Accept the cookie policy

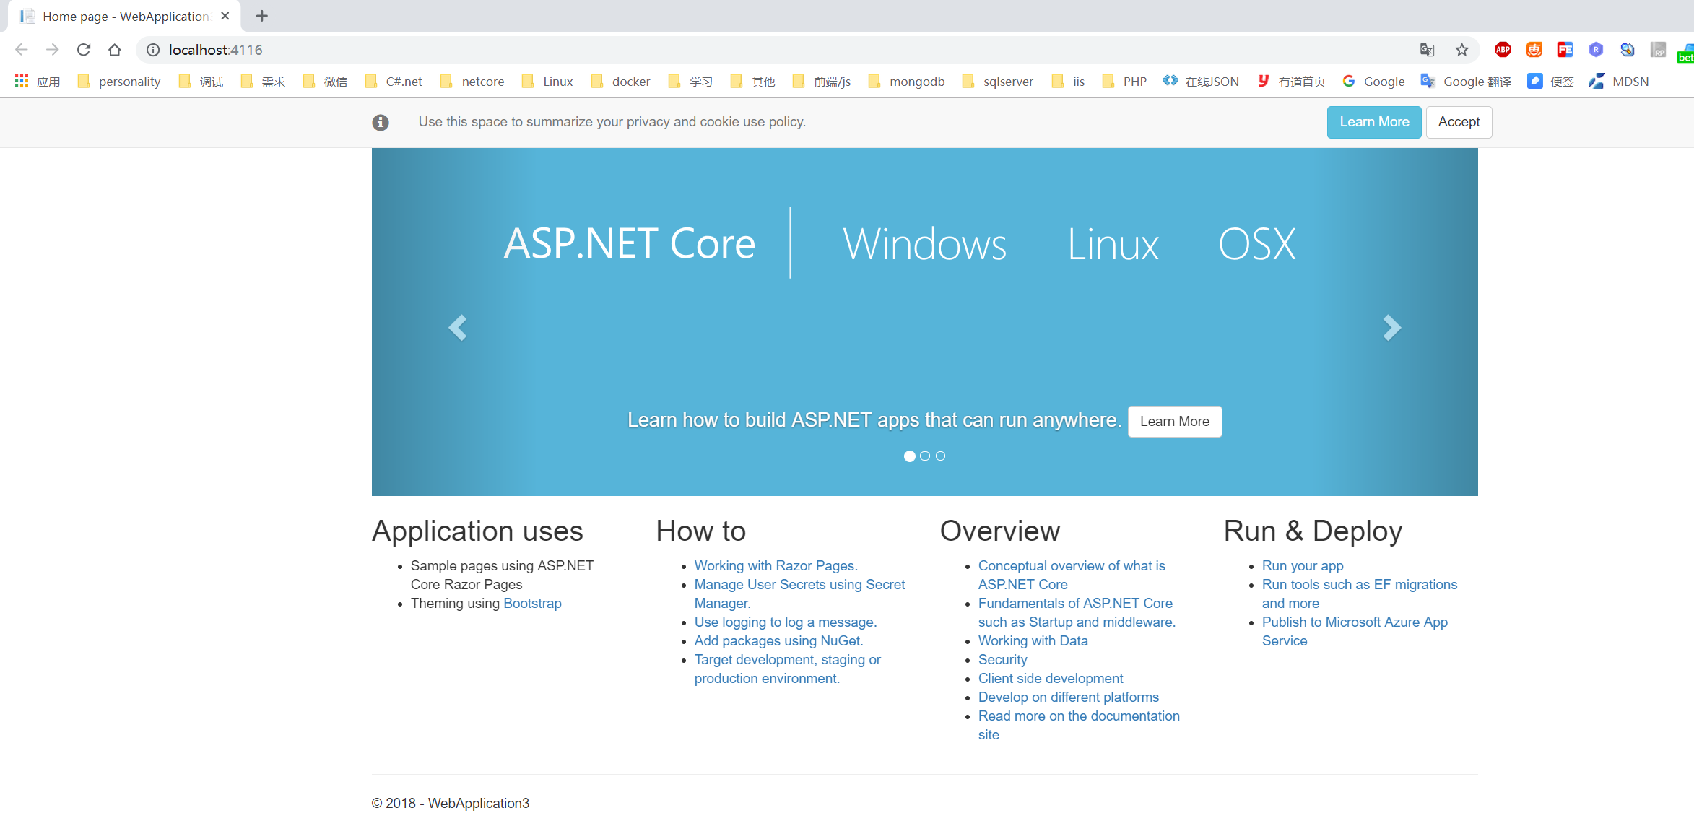tap(1459, 122)
